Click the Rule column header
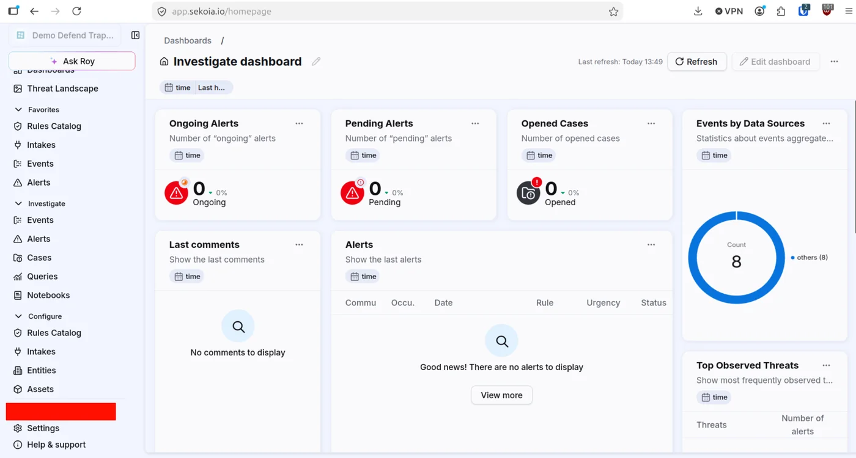The image size is (856, 458). point(545,303)
